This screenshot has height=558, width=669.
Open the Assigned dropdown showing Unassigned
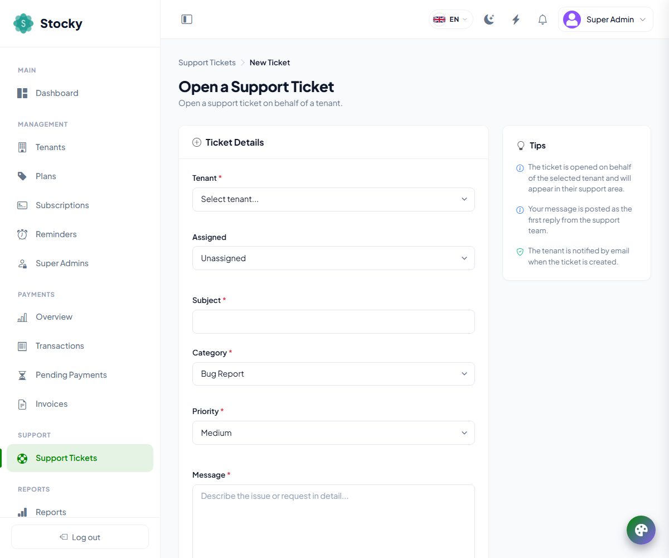[x=333, y=258]
